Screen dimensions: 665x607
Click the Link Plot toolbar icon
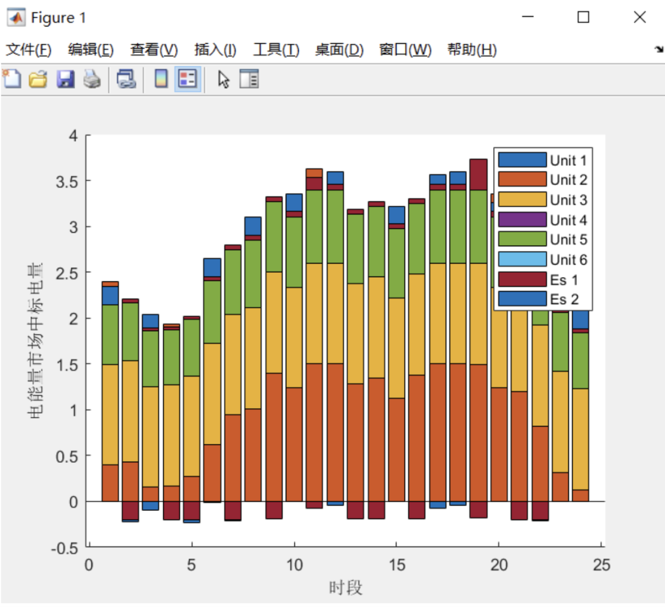tap(126, 79)
